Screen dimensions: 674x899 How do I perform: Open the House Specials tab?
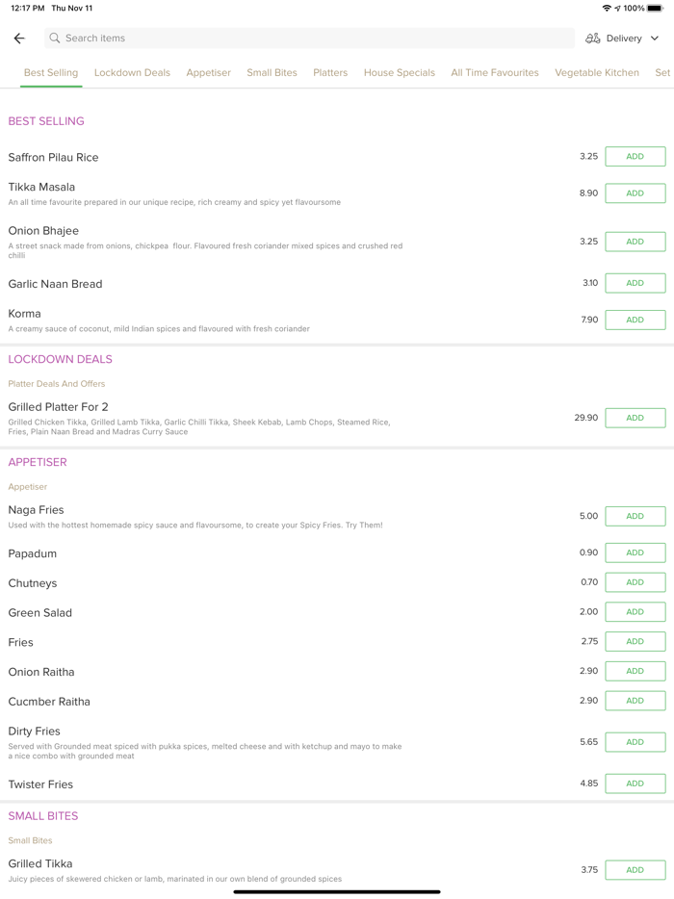[x=400, y=73]
